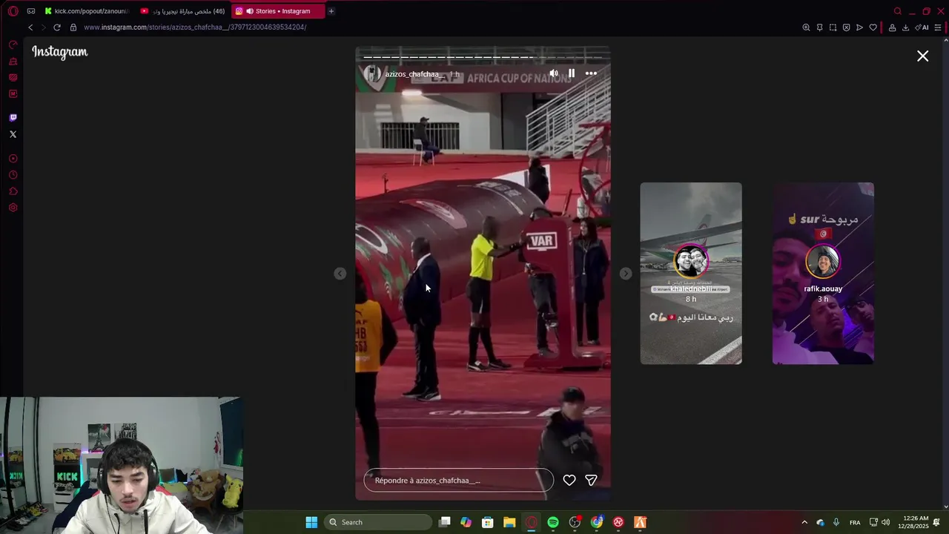Click the taskbar Search box
Screen dimensions: 949x534
pos(377,522)
